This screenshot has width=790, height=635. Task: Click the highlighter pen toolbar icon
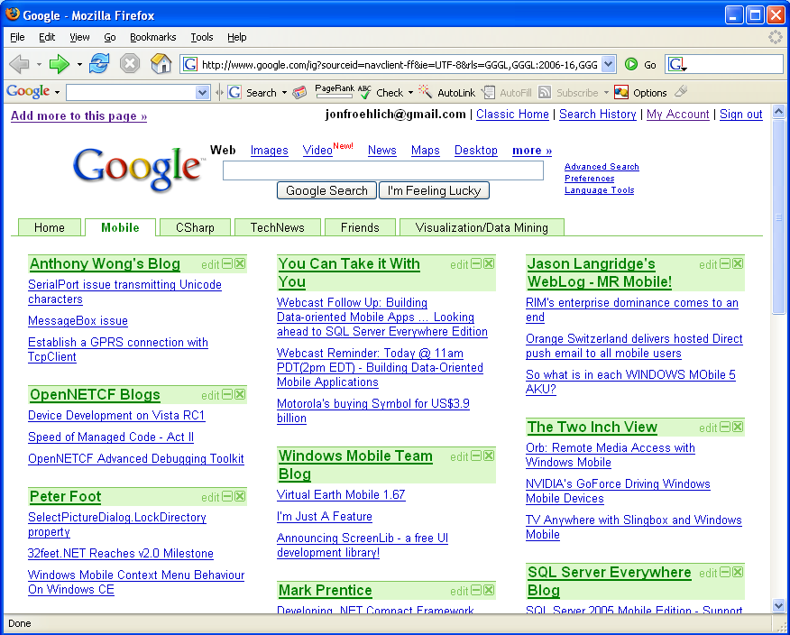681,91
